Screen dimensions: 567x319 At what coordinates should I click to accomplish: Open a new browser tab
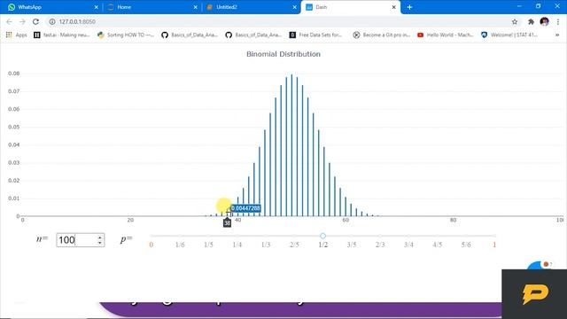pos(409,7)
